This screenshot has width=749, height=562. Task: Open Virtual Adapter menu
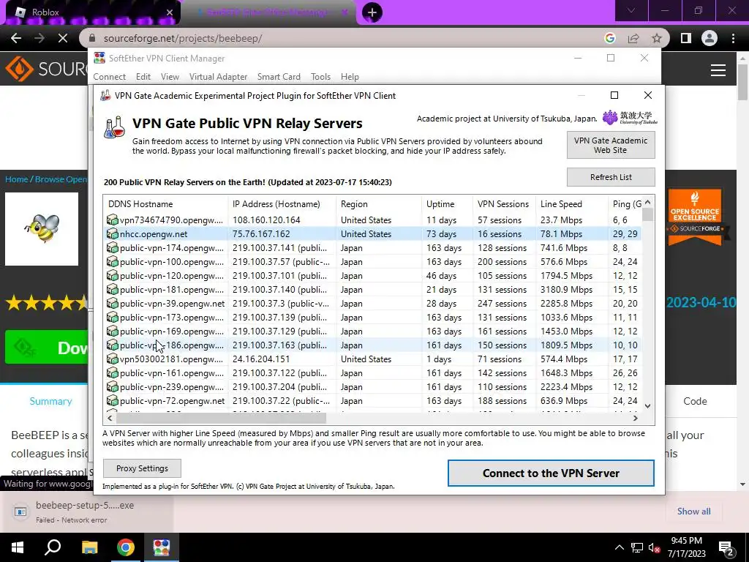pyautogui.click(x=218, y=76)
